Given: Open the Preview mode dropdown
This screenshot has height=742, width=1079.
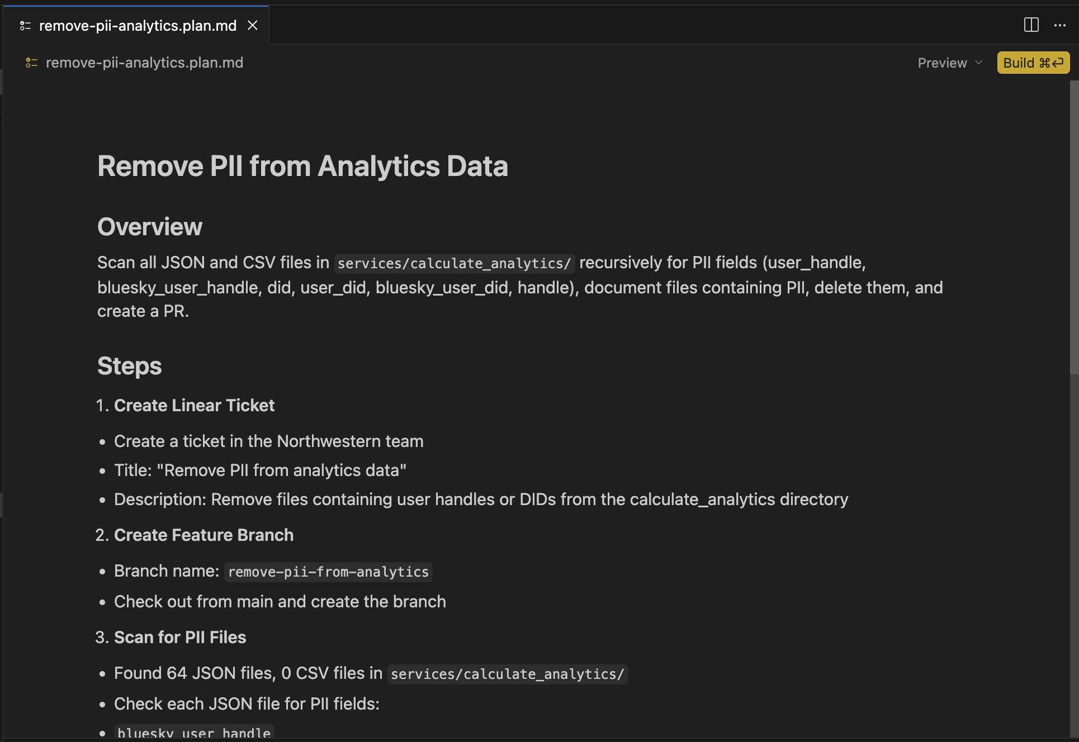Looking at the screenshot, I should click(x=949, y=63).
